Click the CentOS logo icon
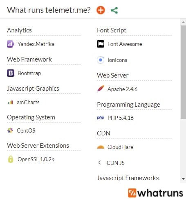 point(10,130)
